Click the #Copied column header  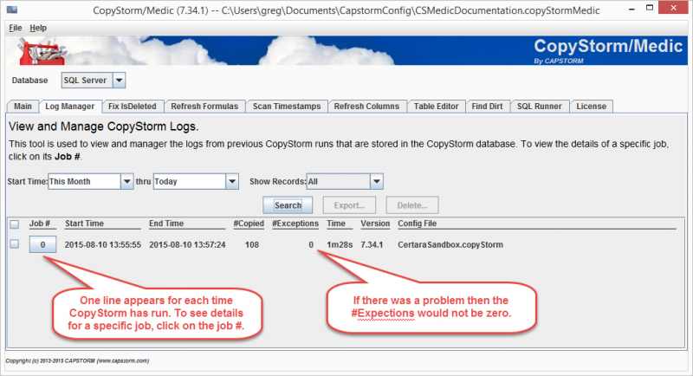[249, 224]
